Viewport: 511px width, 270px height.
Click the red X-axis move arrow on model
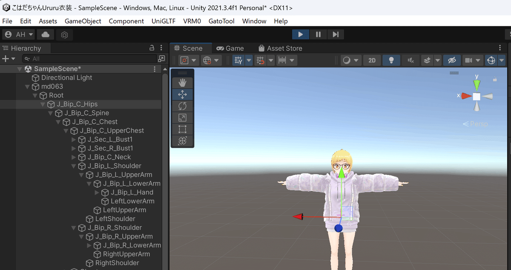[298, 217]
